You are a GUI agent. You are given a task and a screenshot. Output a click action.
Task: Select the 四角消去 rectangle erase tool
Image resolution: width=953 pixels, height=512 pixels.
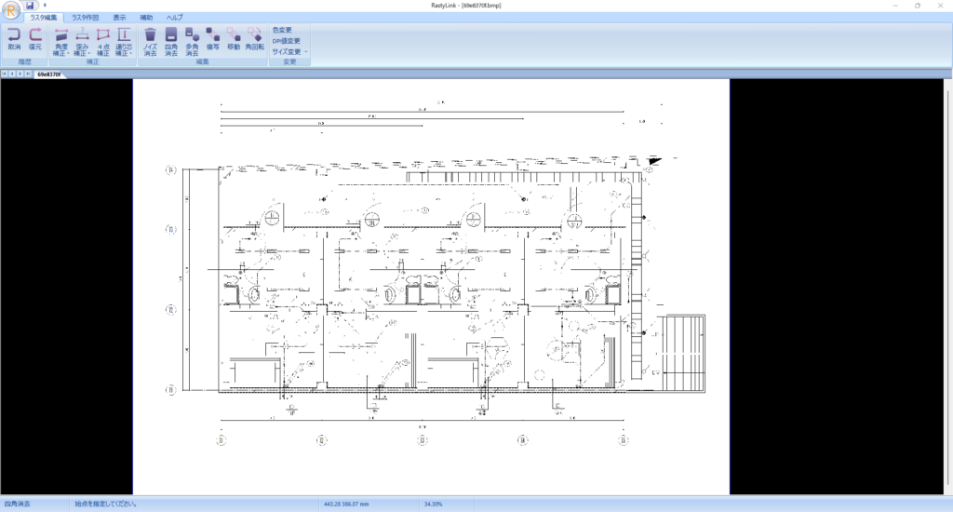171,42
